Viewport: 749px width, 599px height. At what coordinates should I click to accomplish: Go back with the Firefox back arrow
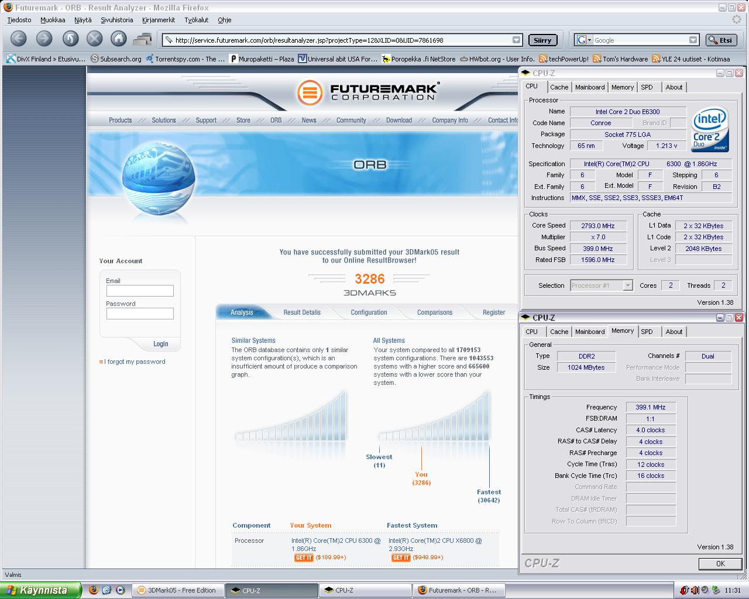click(x=19, y=39)
